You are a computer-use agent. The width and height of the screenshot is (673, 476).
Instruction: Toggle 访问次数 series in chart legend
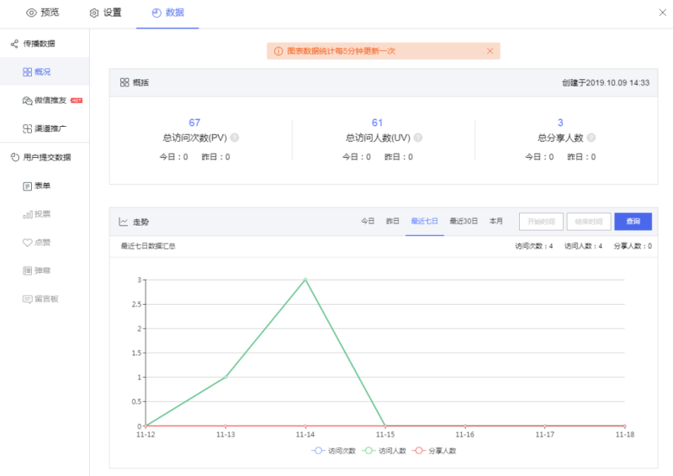[x=334, y=451]
